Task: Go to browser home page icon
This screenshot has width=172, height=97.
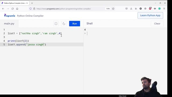Action: pyautogui.click(x=17, y=9)
